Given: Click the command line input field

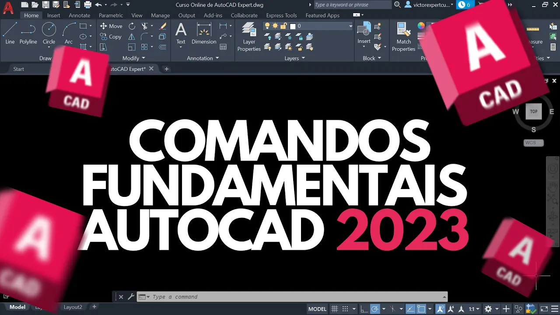Looking at the screenshot, I should click(x=292, y=297).
